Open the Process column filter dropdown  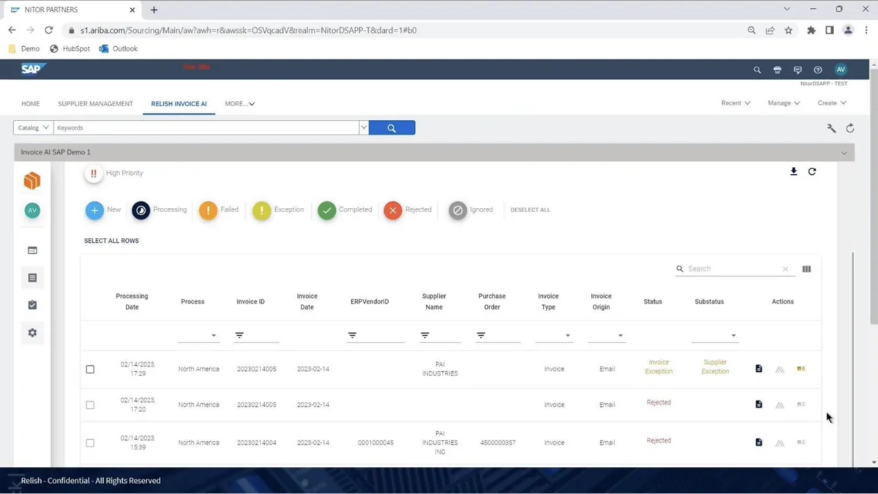(198, 335)
